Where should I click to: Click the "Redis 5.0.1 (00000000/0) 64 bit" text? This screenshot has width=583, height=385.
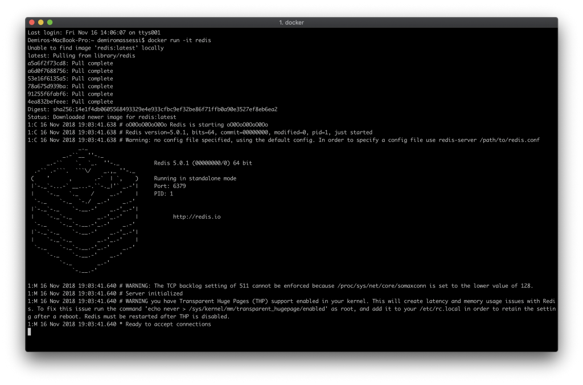(203, 163)
